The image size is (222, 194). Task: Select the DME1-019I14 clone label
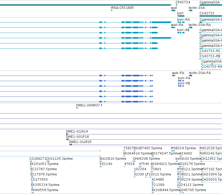(77, 132)
